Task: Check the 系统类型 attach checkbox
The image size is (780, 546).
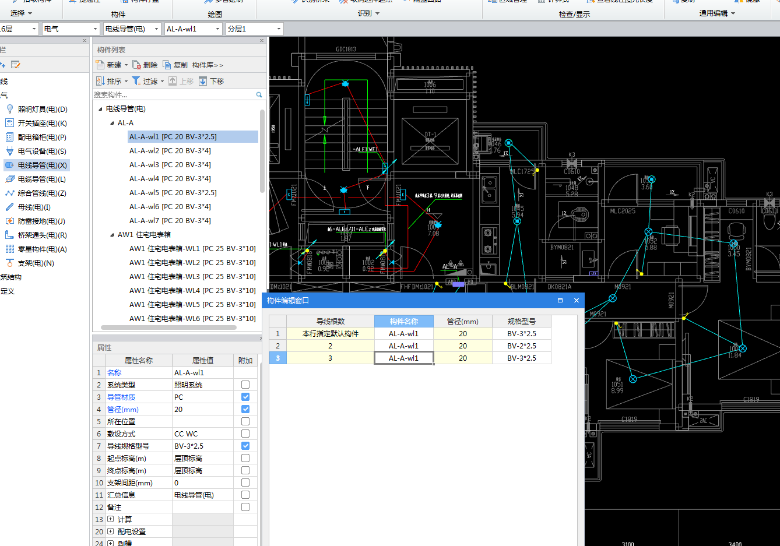Action: (245, 385)
